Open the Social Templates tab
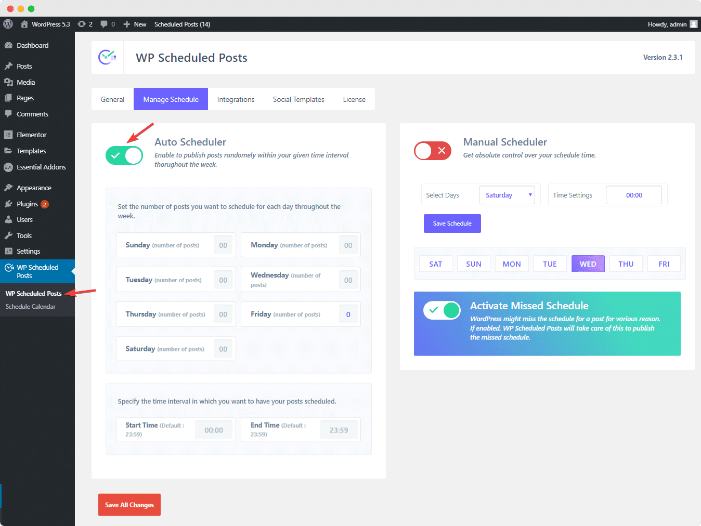Viewport: 701px width, 526px height. tap(298, 99)
